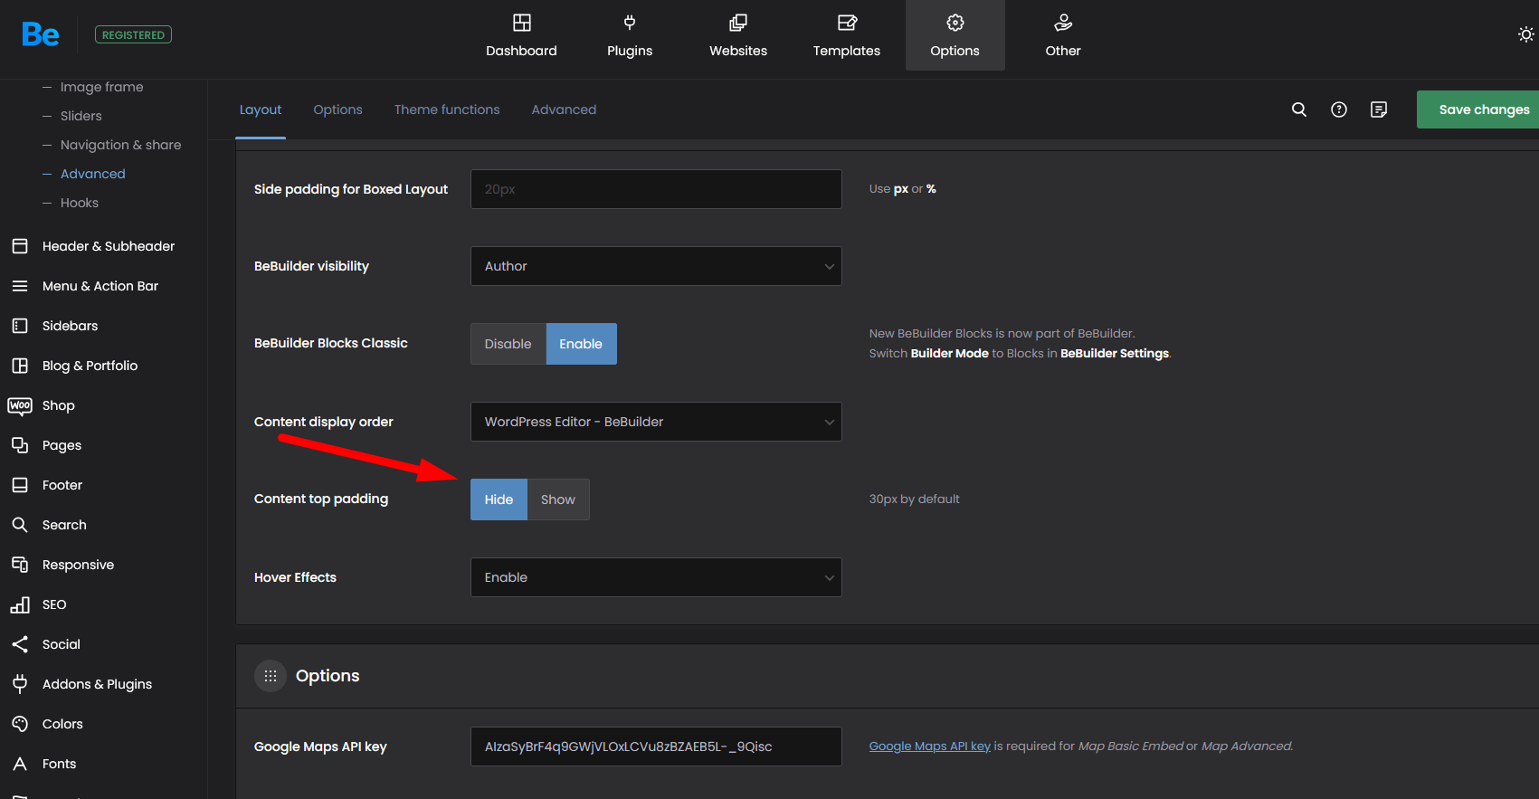
Task: Open Dashboard from the top navigation
Action: pyautogui.click(x=521, y=35)
